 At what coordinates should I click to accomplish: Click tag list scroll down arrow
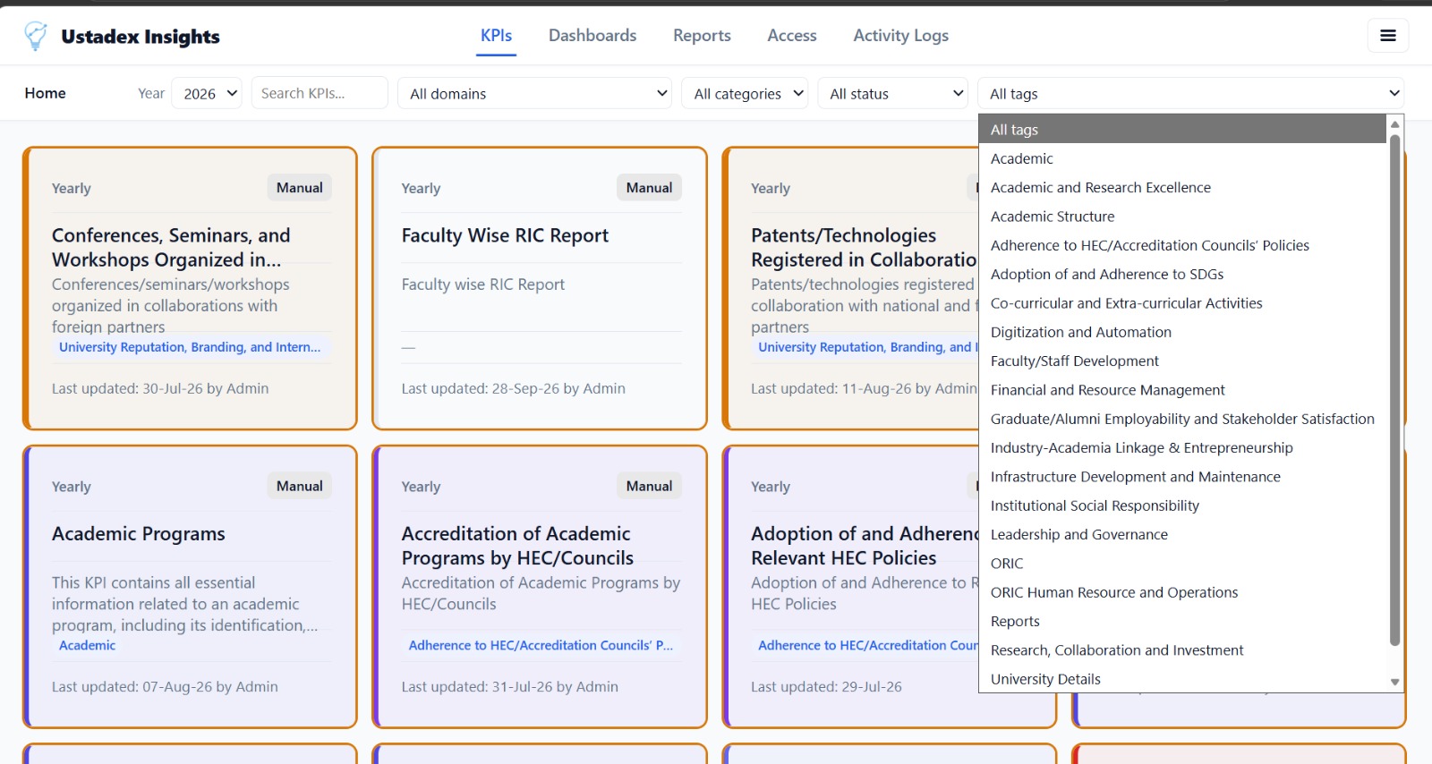pyautogui.click(x=1394, y=682)
